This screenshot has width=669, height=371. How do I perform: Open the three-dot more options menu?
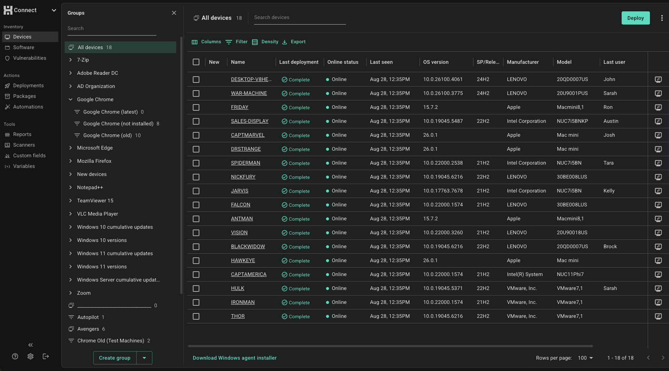662,18
